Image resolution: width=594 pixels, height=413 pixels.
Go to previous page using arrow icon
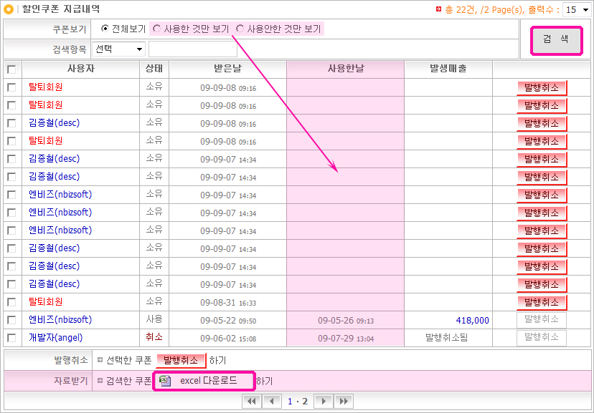coord(272,402)
